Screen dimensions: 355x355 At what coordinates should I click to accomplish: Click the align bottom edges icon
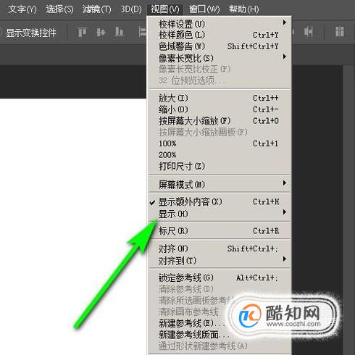coord(120,32)
